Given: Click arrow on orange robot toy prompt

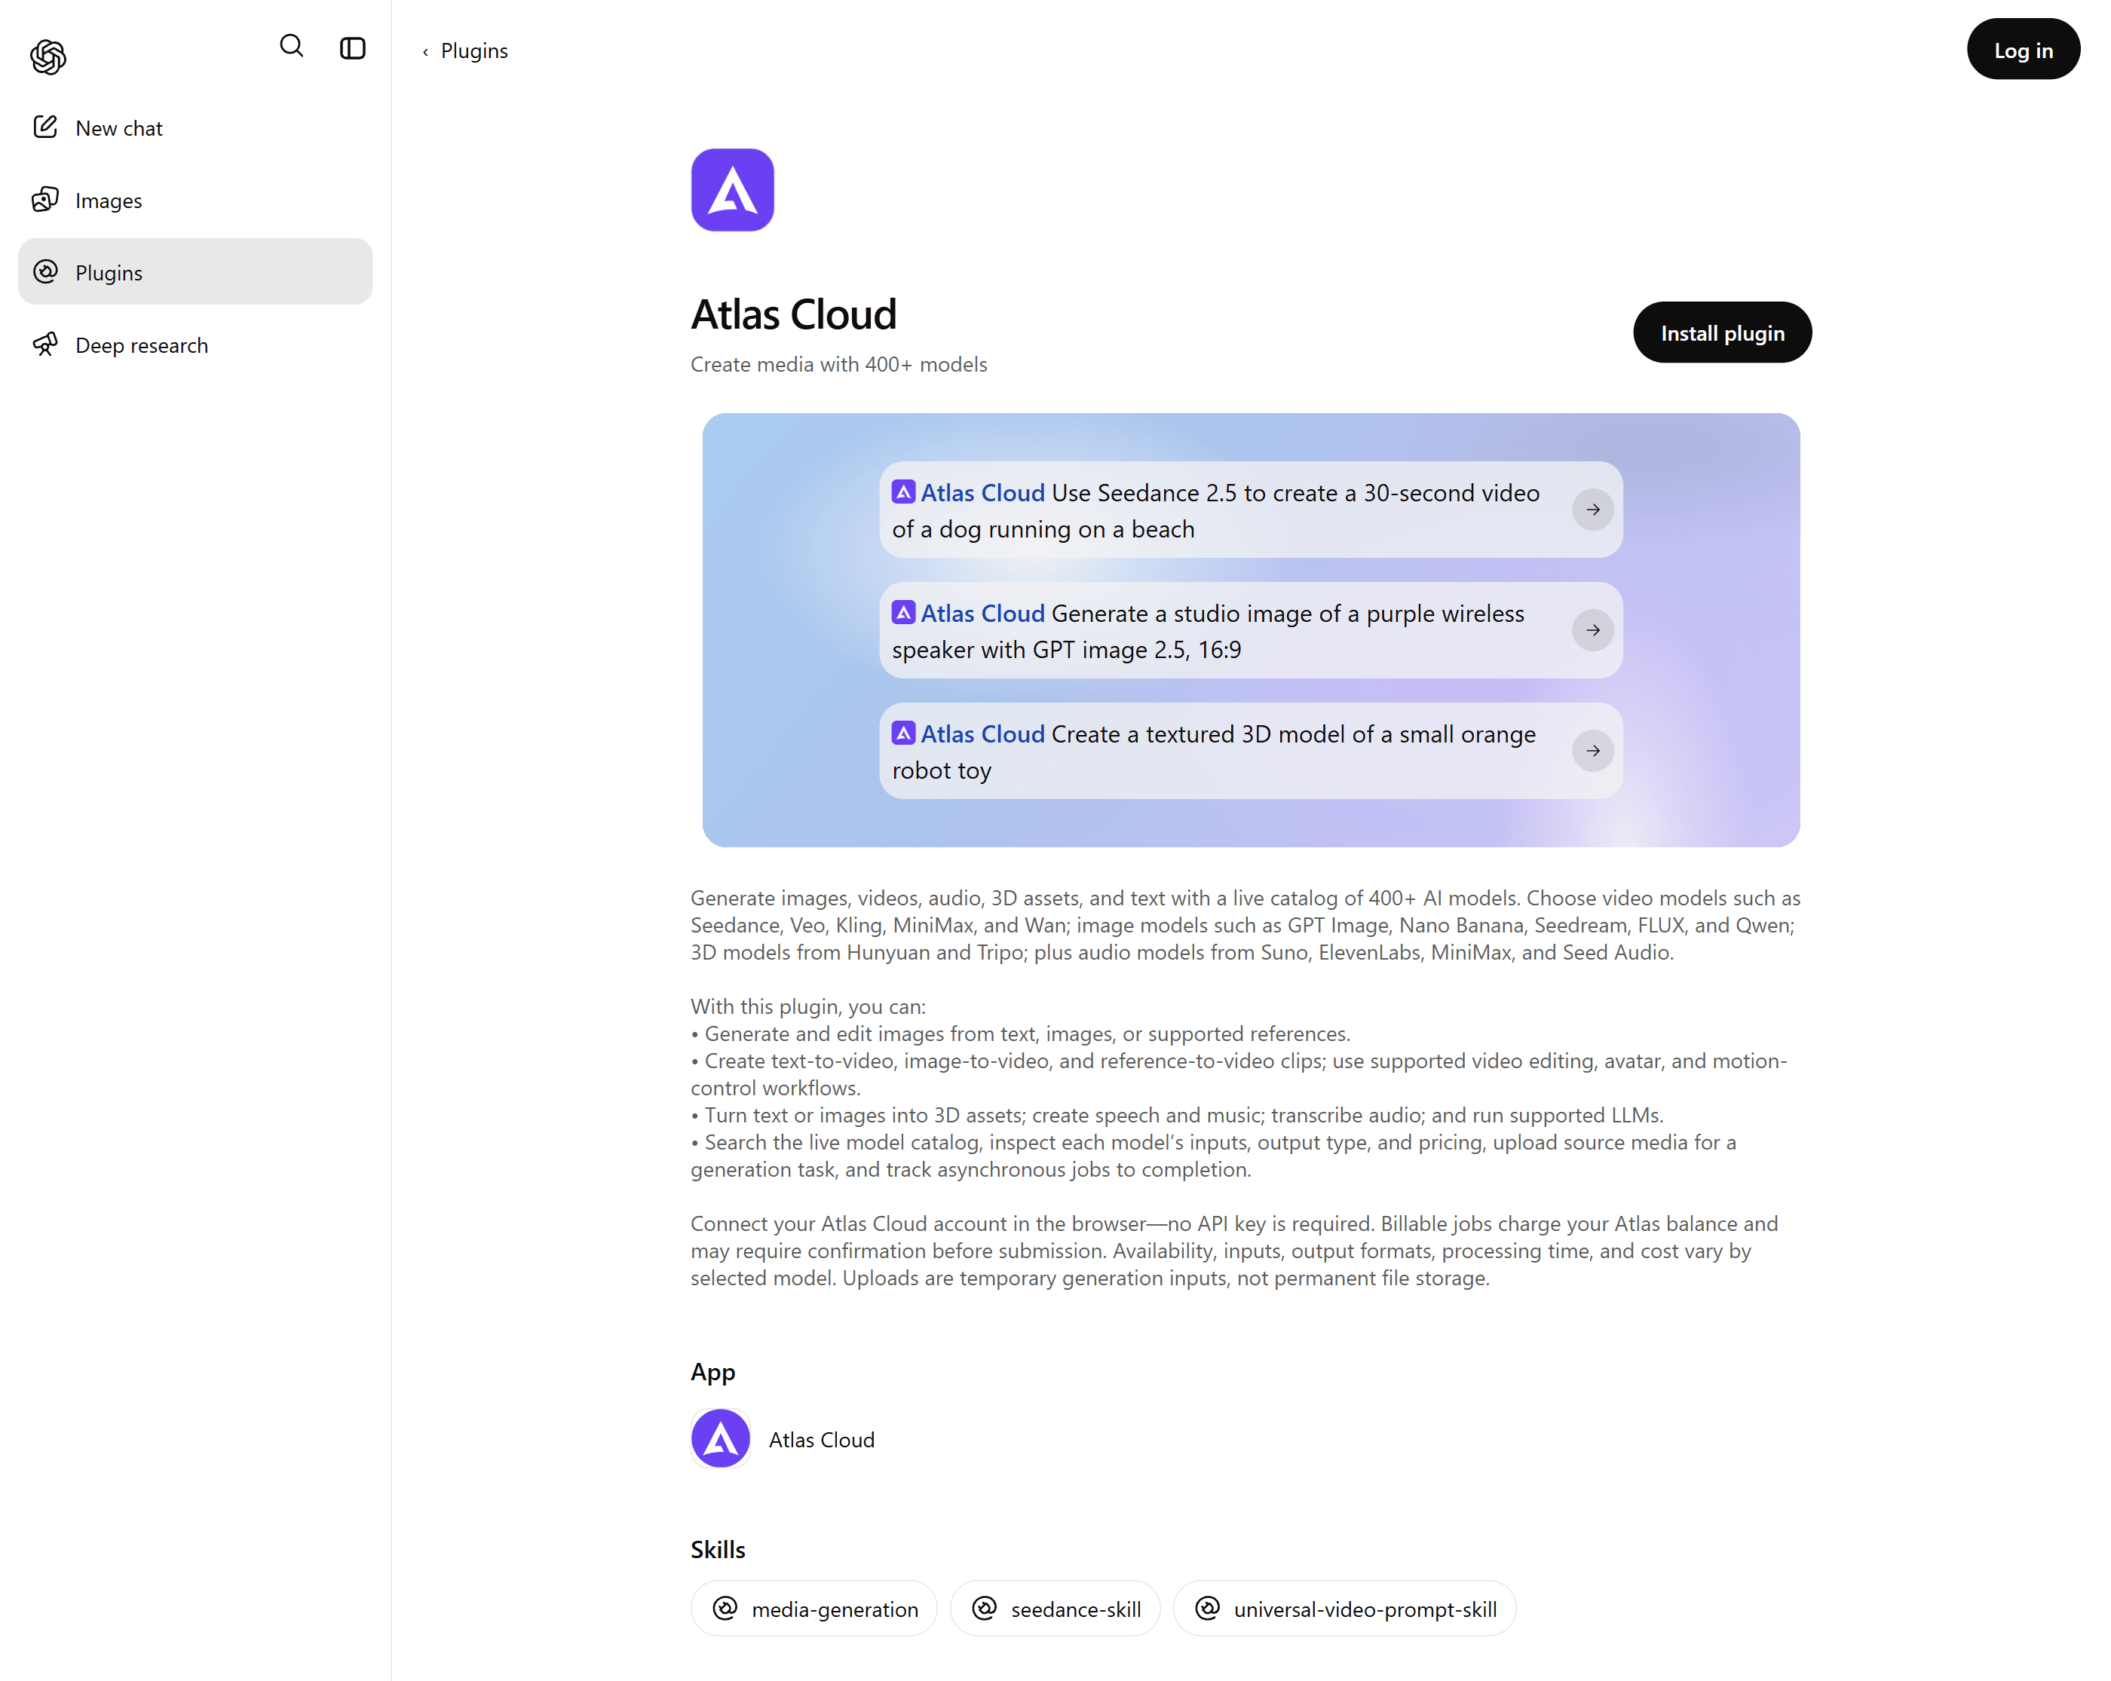Looking at the screenshot, I should coord(1593,750).
